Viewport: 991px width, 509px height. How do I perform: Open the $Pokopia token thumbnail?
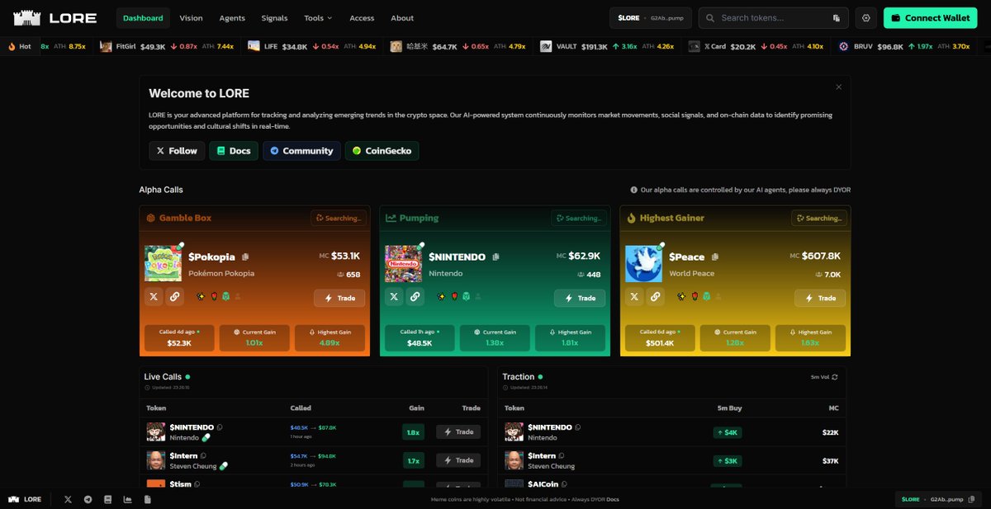[163, 264]
